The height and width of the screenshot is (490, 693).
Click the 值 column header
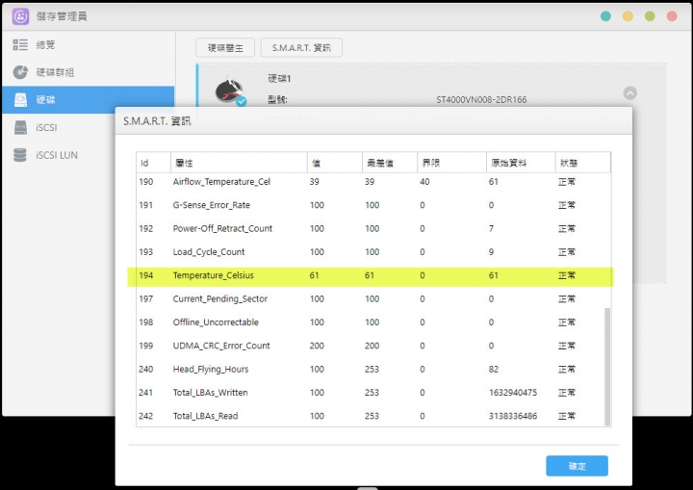(335, 163)
